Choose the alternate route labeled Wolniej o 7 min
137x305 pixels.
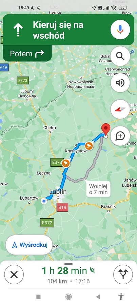98,189
